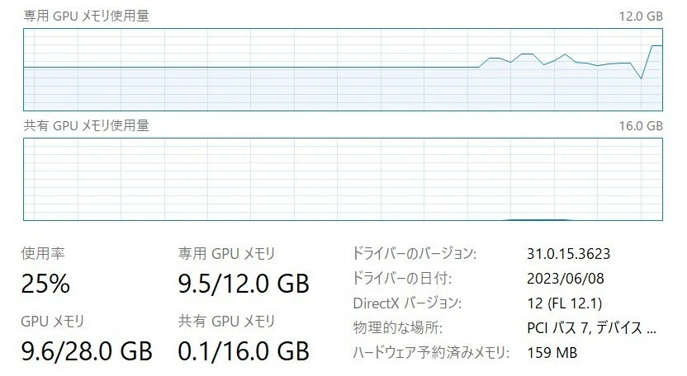Select the 共有 GPU メモリ使用量 graph title

[87, 125]
